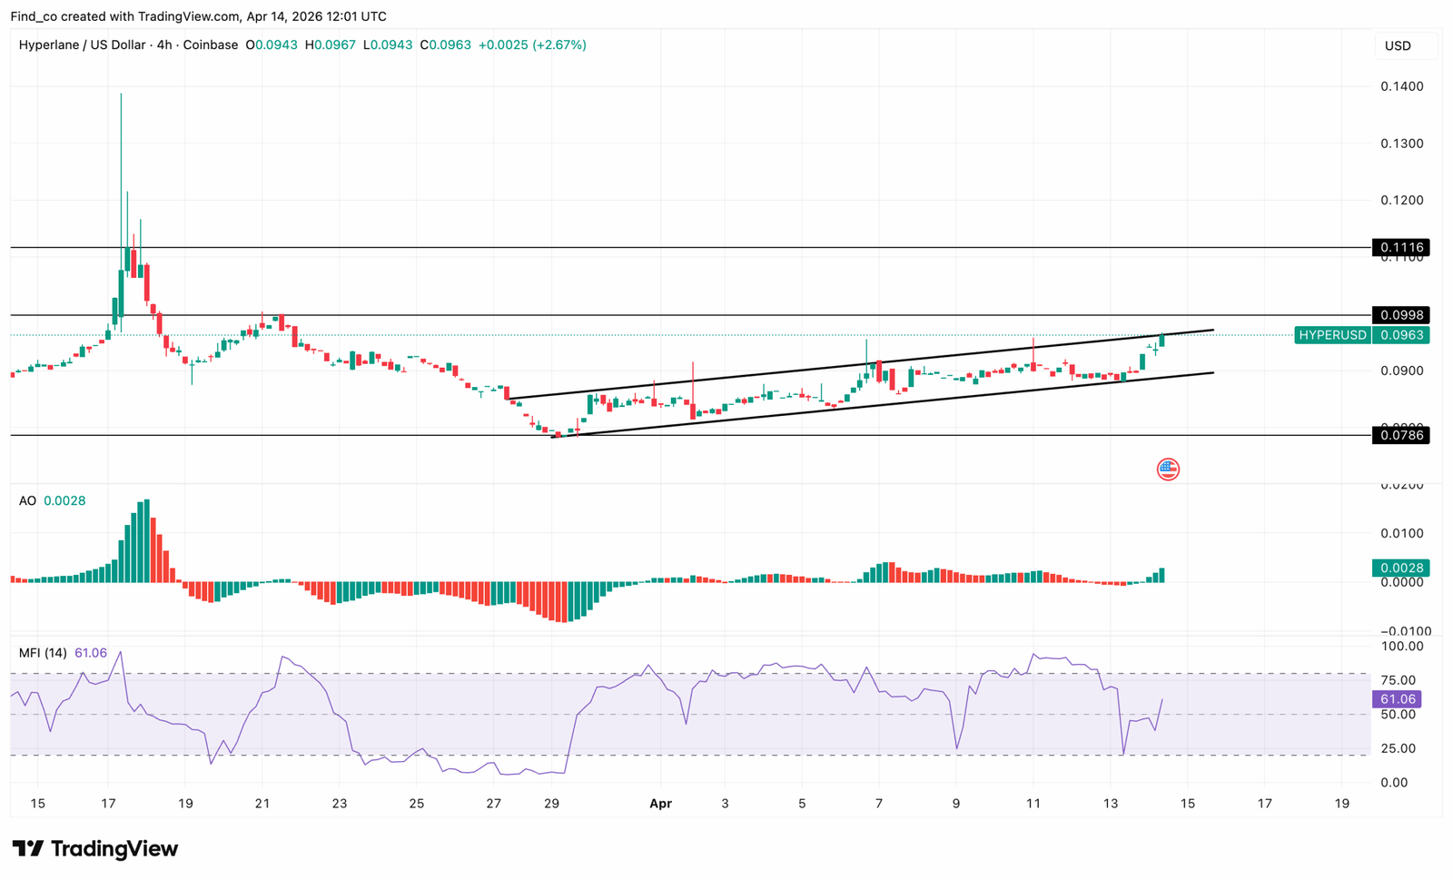Screen dimensions: 1453x880
Task: Click the TradingView logo at bottom left
Action: click(x=95, y=849)
